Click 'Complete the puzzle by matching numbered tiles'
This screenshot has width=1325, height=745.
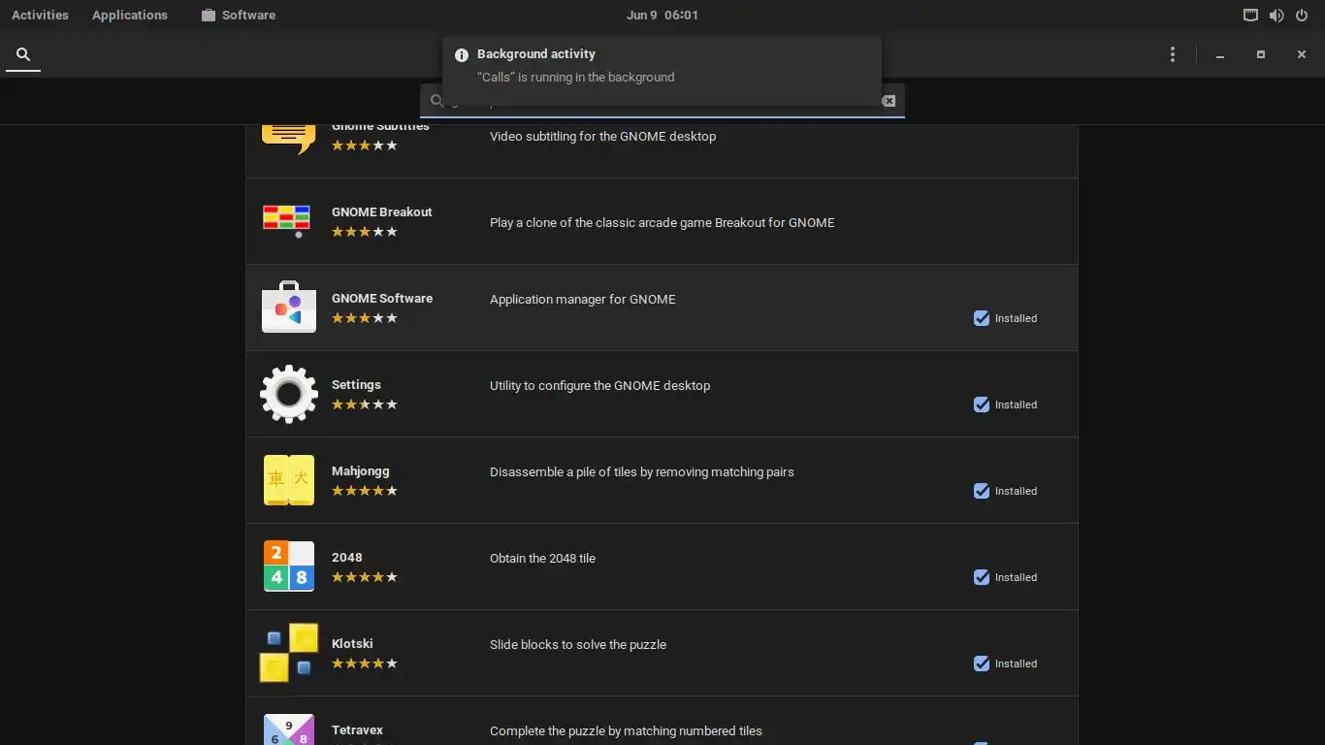pyautogui.click(x=626, y=731)
